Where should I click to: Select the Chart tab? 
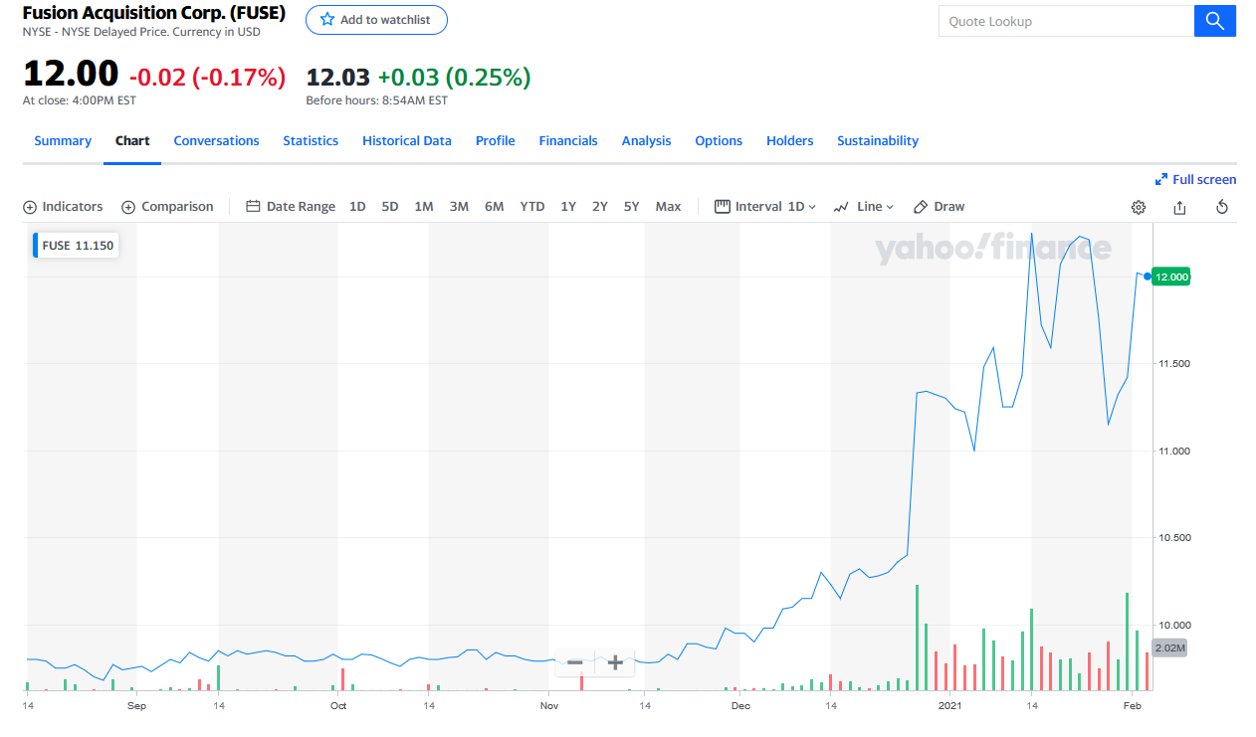click(x=132, y=141)
